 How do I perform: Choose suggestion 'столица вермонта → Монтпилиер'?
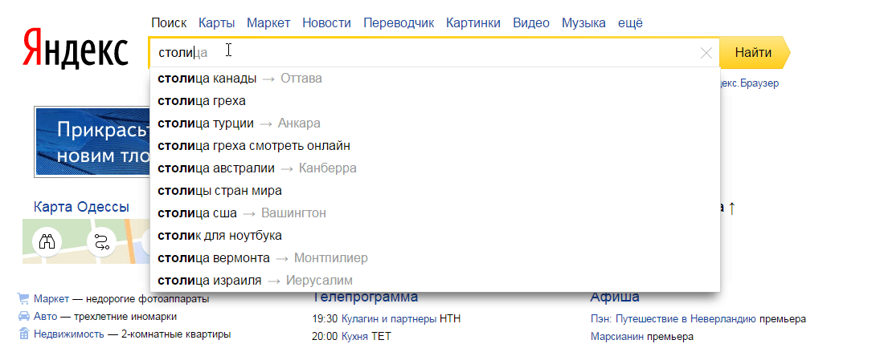(262, 258)
